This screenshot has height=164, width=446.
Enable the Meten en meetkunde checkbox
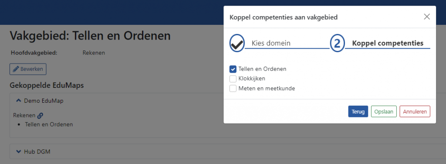[x=233, y=88]
